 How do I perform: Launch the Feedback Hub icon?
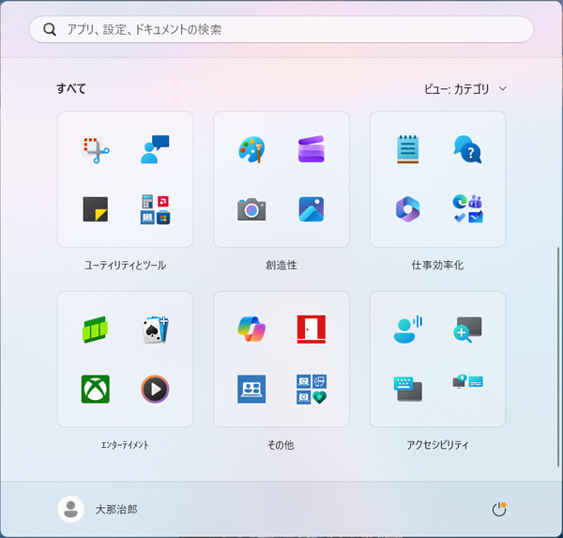pos(155,149)
